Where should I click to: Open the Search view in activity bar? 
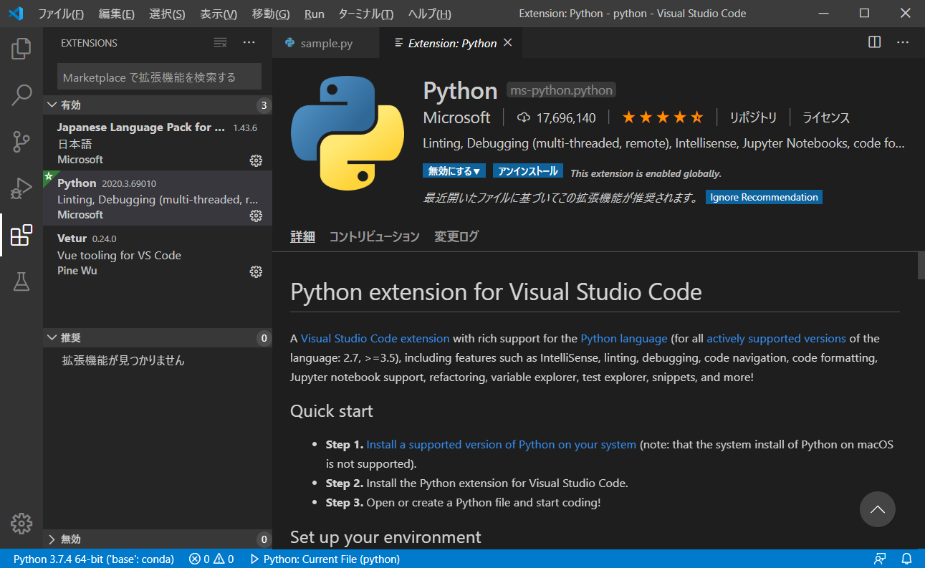(21, 95)
